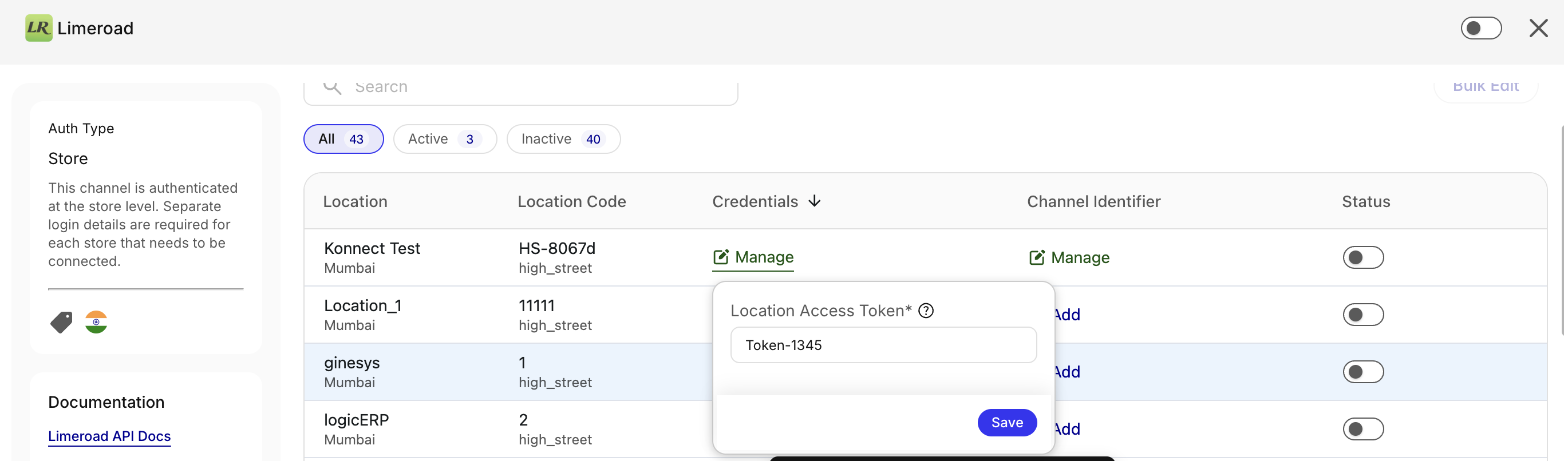The image size is (1564, 461).
Task: Toggle the Limeroad channel switch in header
Action: (1481, 28)
